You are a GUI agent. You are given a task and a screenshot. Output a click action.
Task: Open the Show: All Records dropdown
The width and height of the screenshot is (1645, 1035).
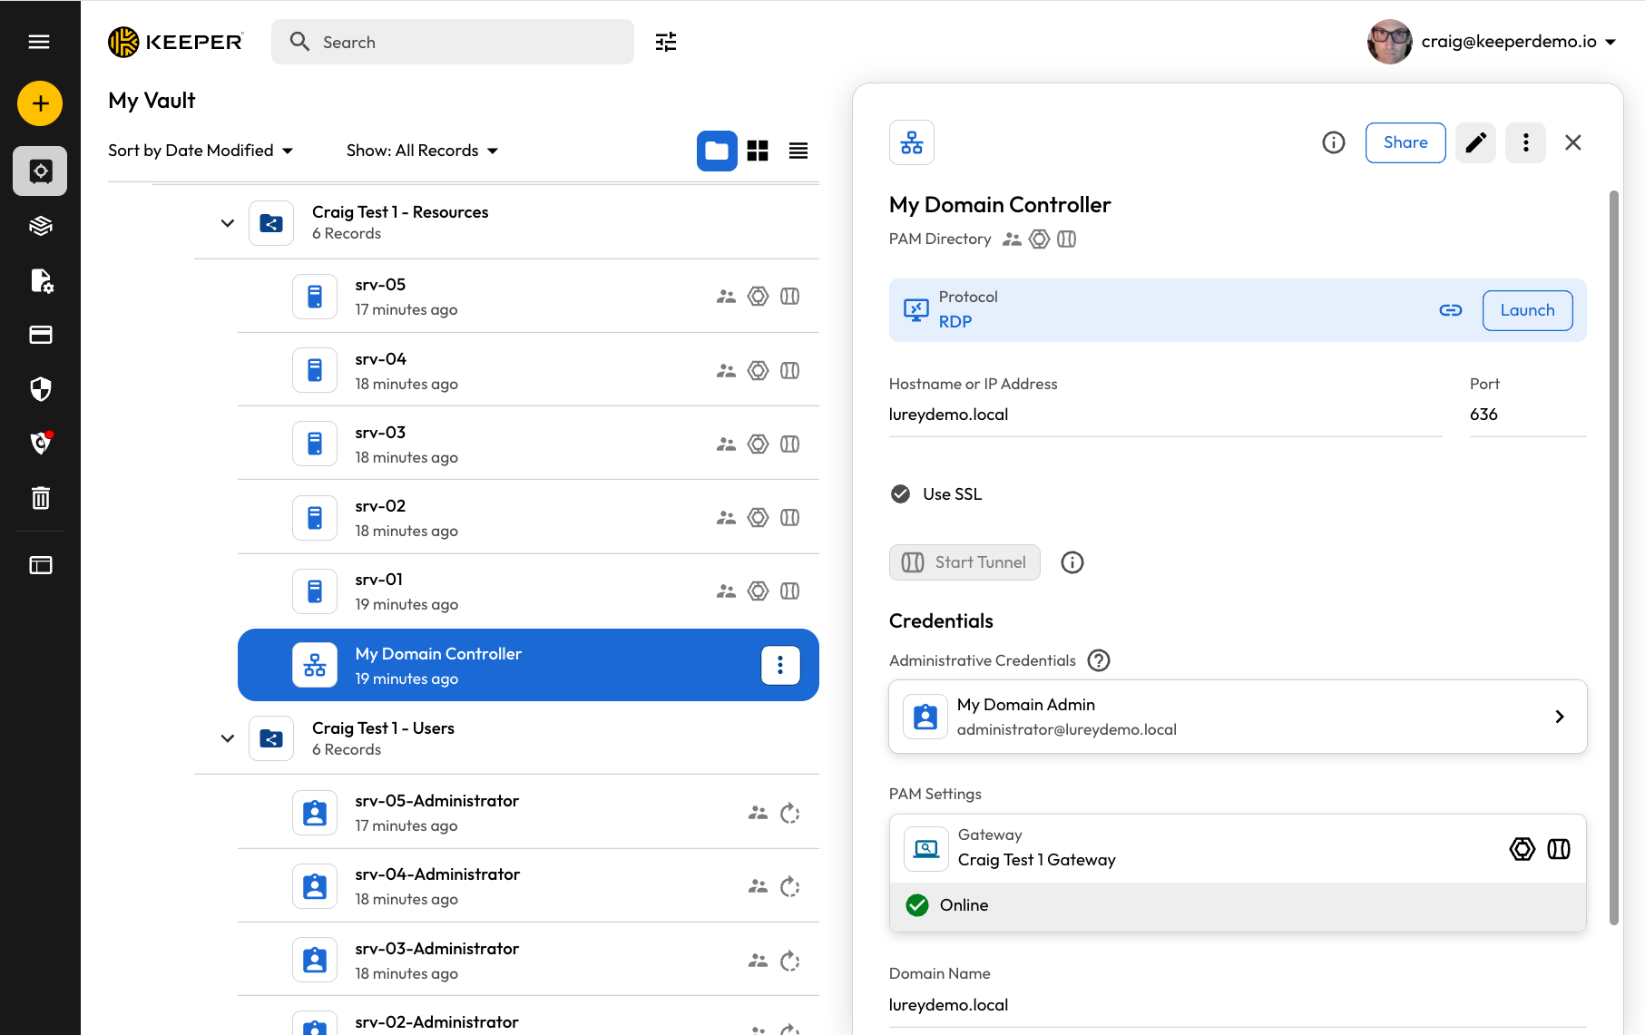[422, 151]
